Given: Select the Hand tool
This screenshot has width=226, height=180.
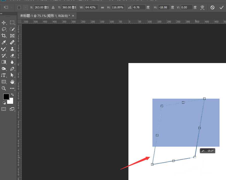Looking at the screenshot, I should tap(12, 82).
